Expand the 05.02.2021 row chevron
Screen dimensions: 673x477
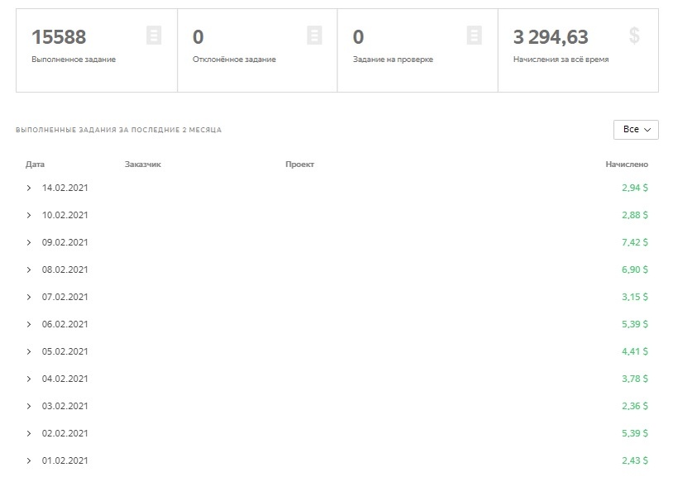tap(29, 351)
